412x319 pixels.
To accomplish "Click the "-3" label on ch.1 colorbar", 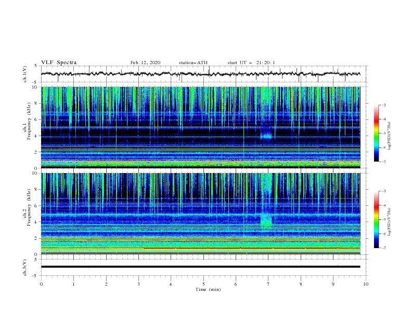I will pyautogui.click(x=383, y=105).
